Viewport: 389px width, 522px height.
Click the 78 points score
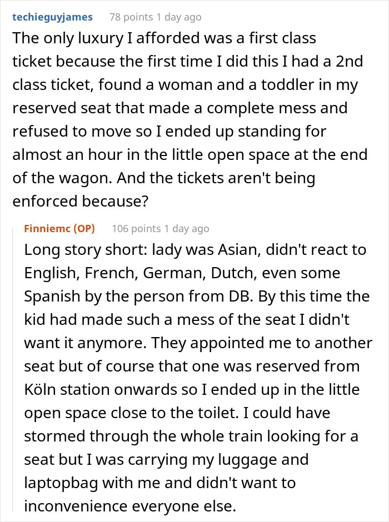[x=132, y=17]
